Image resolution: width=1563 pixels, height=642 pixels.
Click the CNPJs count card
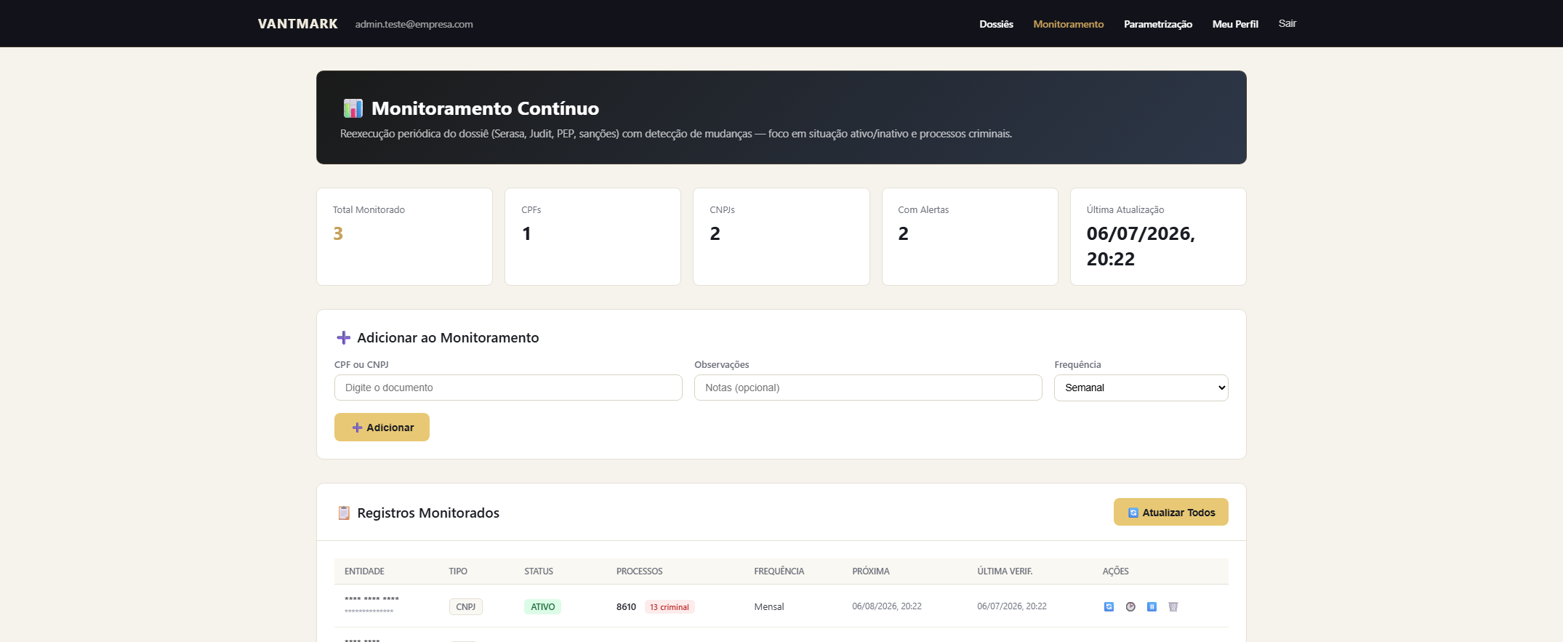[781, 236]
